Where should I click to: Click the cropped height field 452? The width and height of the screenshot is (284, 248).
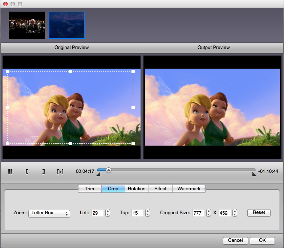click(x=225, y=213)
